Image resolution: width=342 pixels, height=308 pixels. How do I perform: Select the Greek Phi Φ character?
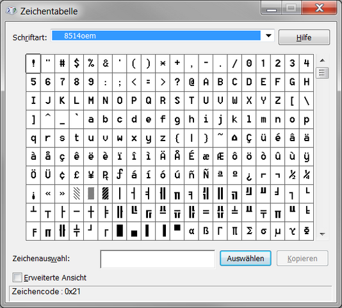pos(306,231)
